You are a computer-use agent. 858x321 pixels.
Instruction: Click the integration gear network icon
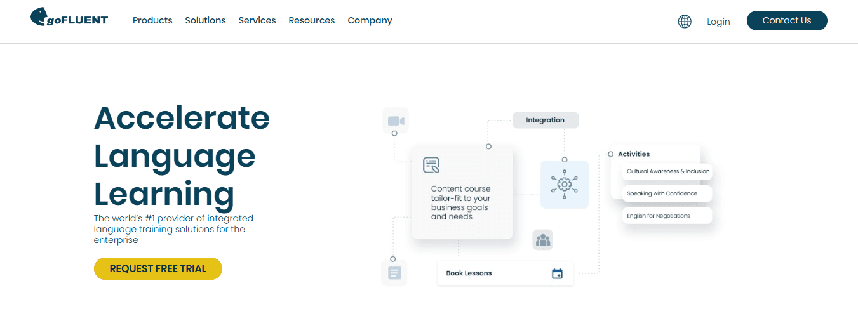565,185
